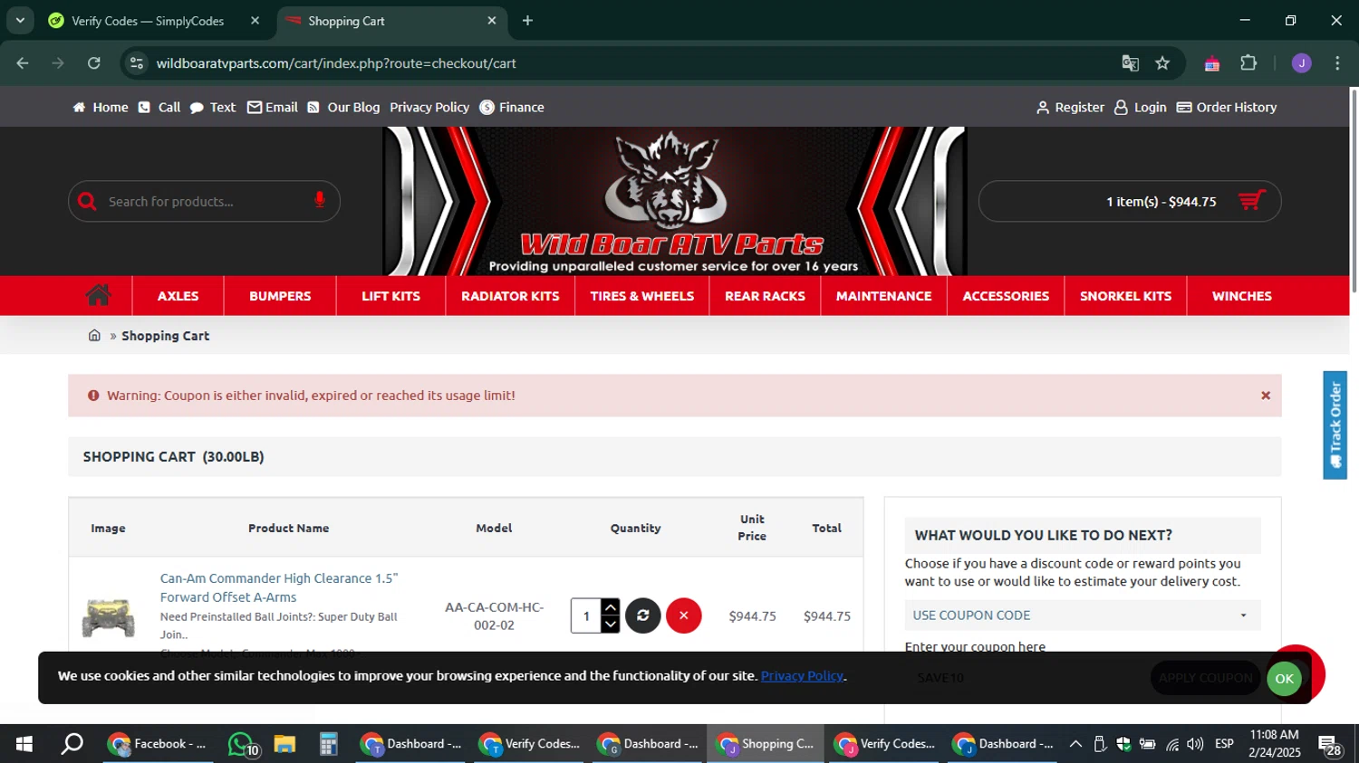Open the red shopping cart icon

(x=1252, y=201)
